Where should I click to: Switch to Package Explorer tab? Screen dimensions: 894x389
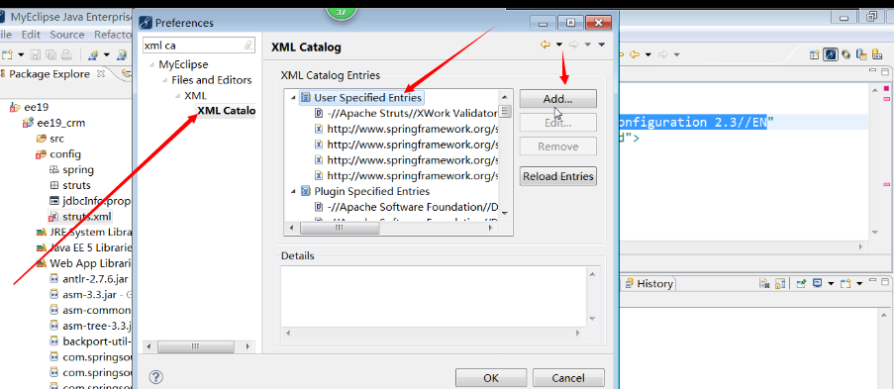click(50, 74)
